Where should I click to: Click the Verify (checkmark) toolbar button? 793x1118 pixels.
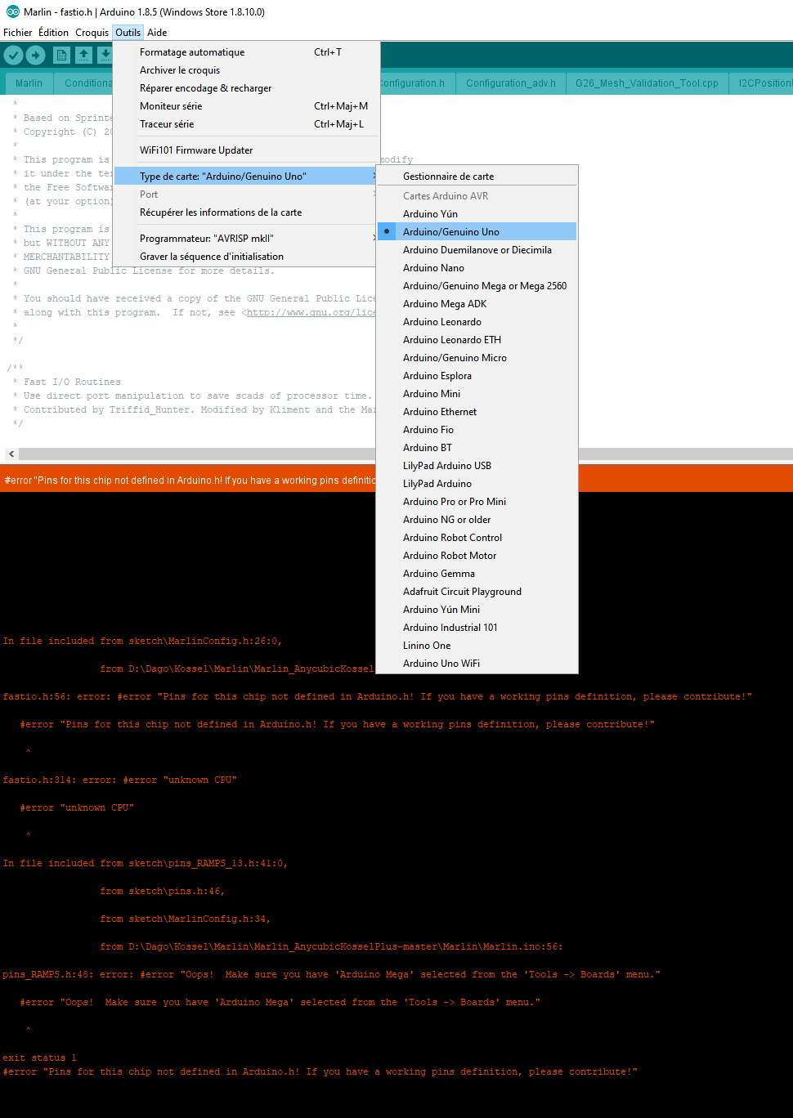pyautogui.click(x=13, y=55)
